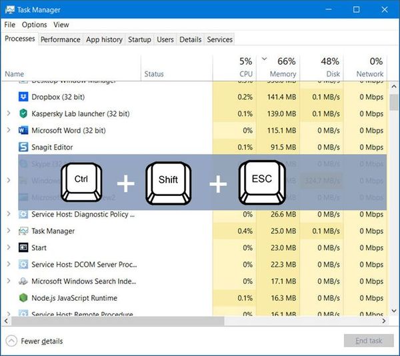Open the Options menu
The height and width of the screenshot is (356, 400).
34,25
